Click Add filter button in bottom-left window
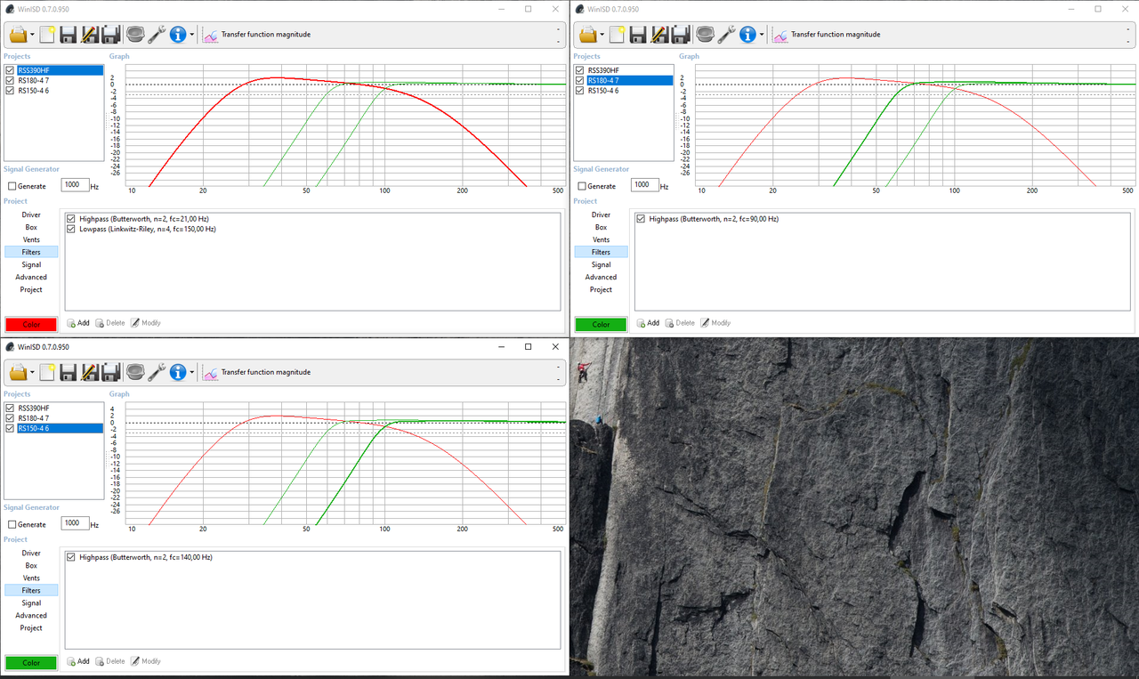This screenshot has width=1139, height=679. 78,661
